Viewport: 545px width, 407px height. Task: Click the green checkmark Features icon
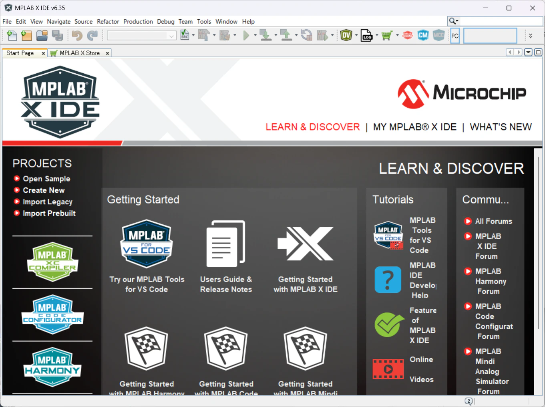pyautogui.click(x=389, y=324)
